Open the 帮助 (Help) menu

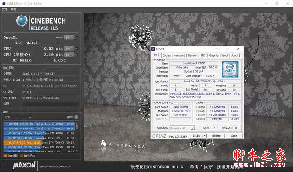(x=13, y=9)
